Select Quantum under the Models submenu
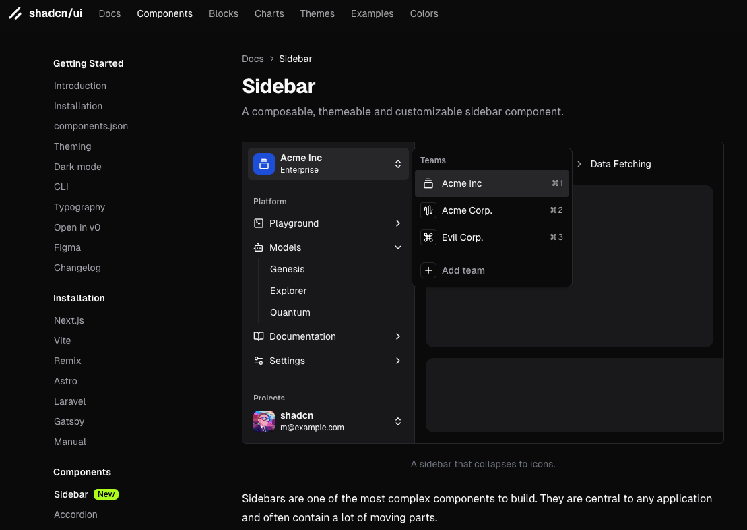Image resolution: width=747 pixels, height=530 pixels. point(290,312)
